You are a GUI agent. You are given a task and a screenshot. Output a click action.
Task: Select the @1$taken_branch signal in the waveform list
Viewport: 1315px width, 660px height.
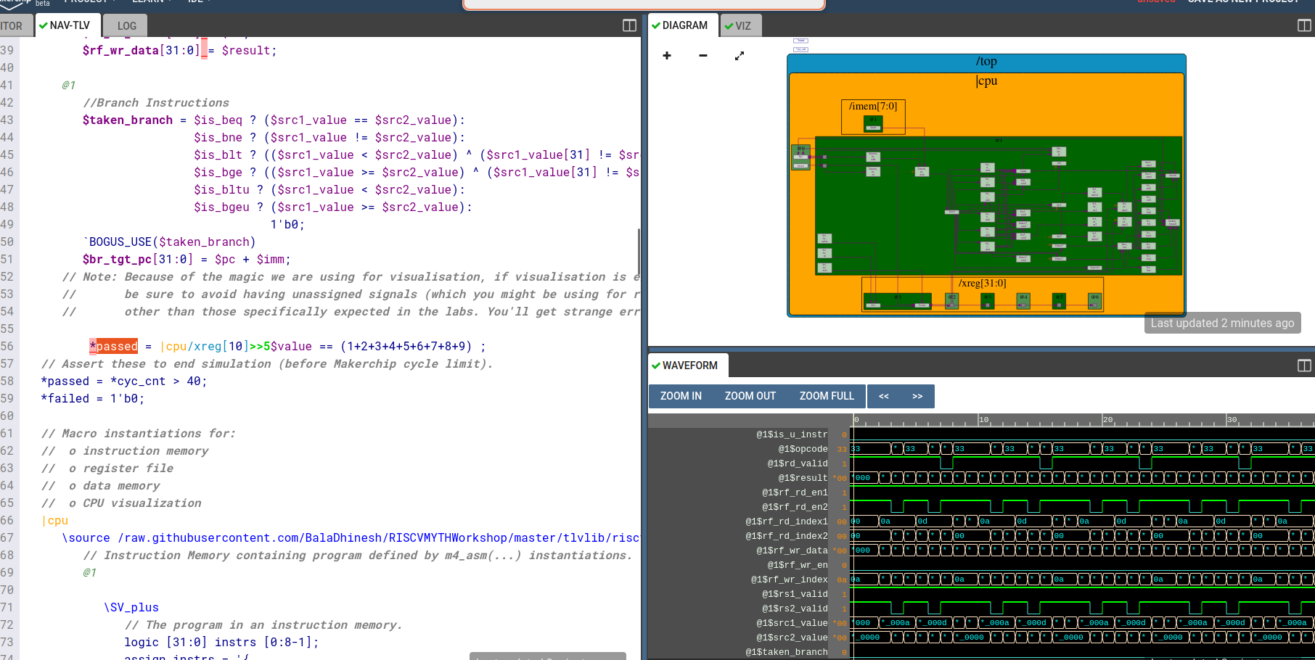click(787, 651)
